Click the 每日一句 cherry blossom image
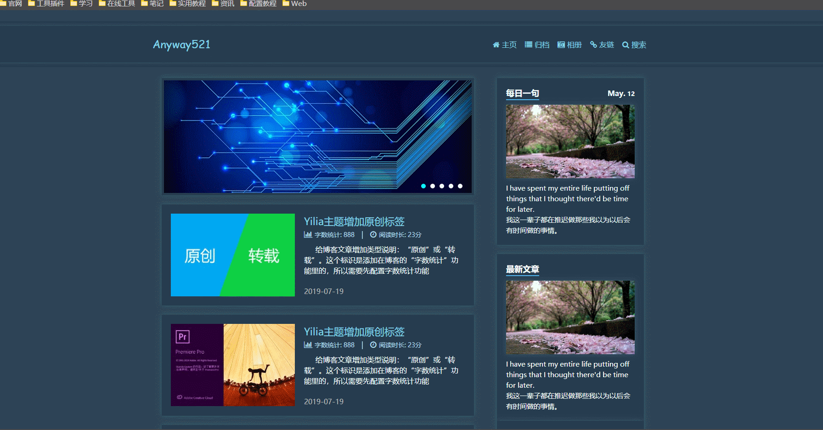Screen dimensions: 823x430 570,141
